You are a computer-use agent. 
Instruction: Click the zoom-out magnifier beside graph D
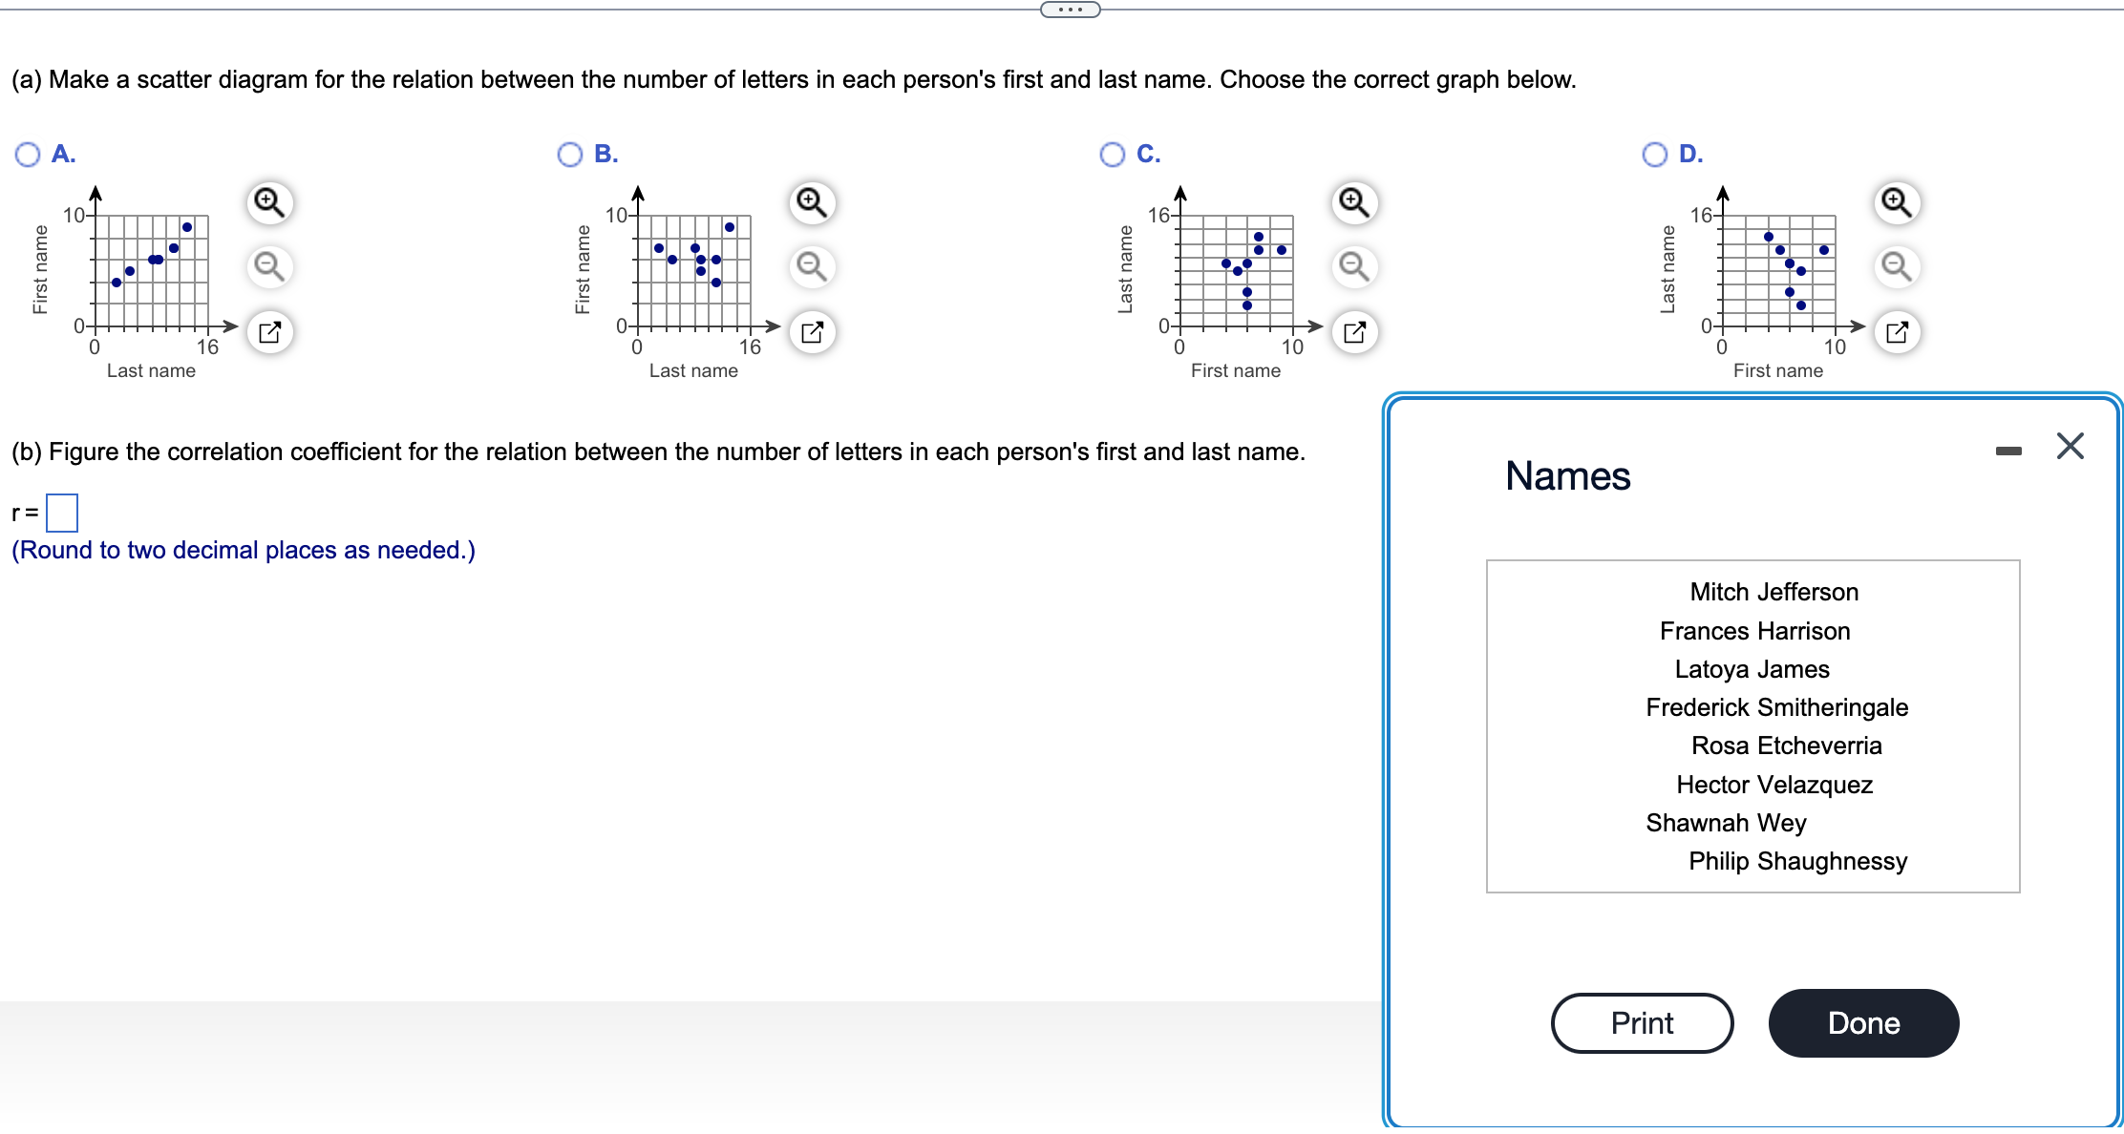[x=1895, y=267]
